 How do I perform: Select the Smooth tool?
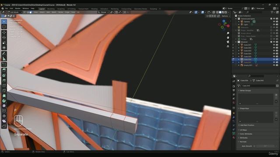pos(4,106)
